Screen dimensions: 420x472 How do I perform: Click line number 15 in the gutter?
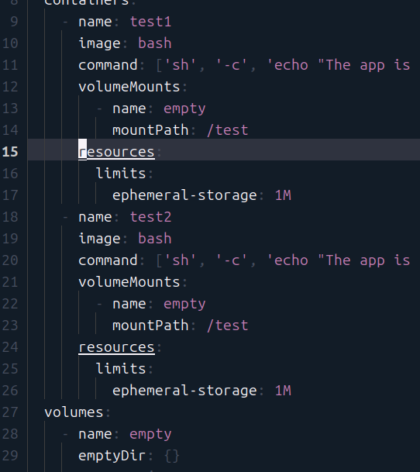pos(10,152)
